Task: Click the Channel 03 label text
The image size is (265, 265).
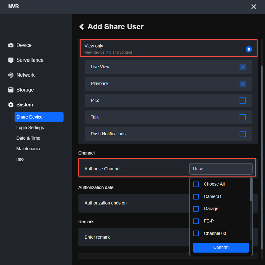Action: pyautogui.click(x=215, y=233)
